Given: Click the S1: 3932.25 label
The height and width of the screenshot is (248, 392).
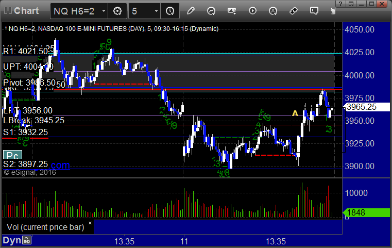Looking at the screenshot, I should [x=25, y=132].
